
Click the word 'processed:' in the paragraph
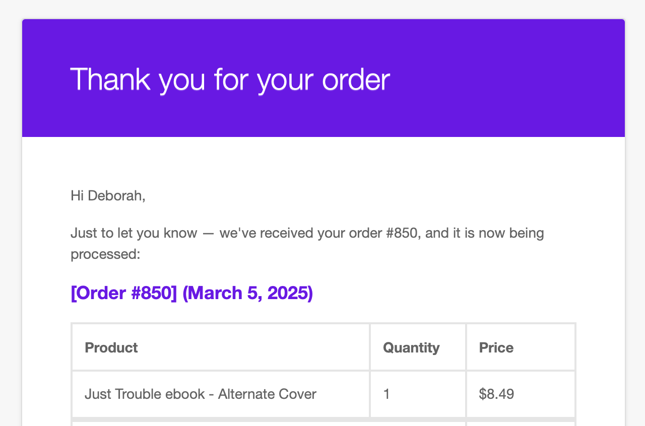tap(105, 254)
